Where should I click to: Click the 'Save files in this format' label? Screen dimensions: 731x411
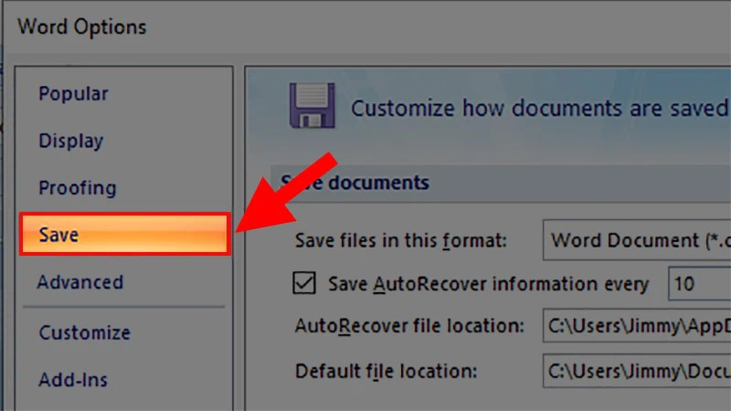point(400,242)
